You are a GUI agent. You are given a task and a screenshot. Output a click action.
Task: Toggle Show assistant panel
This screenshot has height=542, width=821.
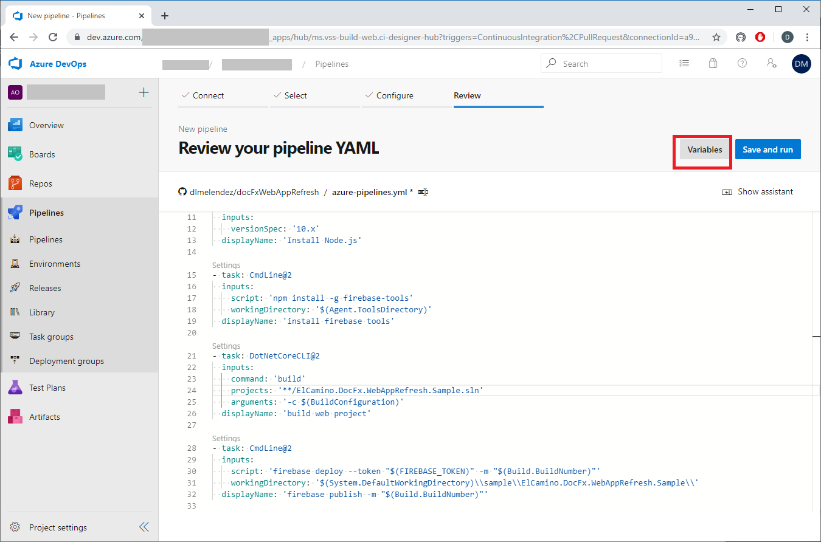coord(758,192)
